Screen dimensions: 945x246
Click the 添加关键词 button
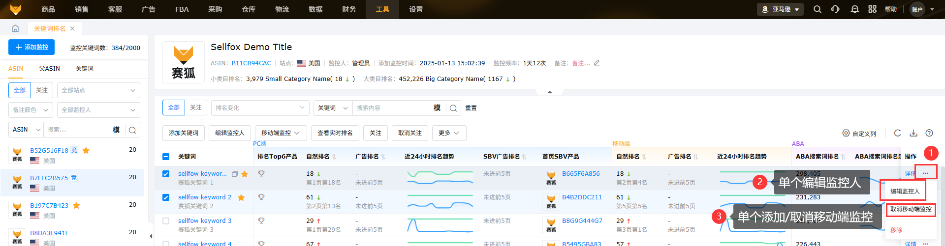[184, 133]
